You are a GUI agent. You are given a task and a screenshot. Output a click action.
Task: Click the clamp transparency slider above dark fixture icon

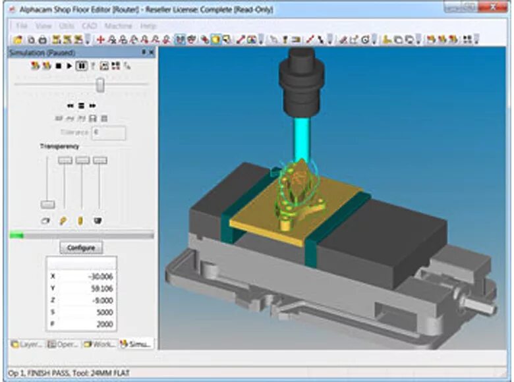pos(100,160)
